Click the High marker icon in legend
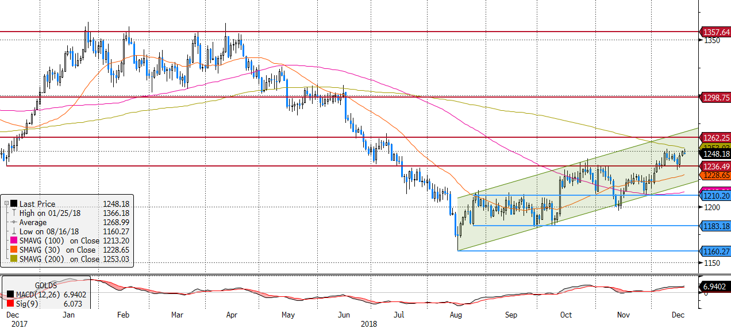Viewport: 731px width, 329px height. [x=14, y=213]
